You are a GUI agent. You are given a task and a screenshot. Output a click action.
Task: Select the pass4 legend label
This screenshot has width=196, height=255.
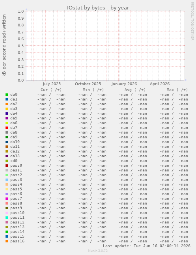pos(16,184)
